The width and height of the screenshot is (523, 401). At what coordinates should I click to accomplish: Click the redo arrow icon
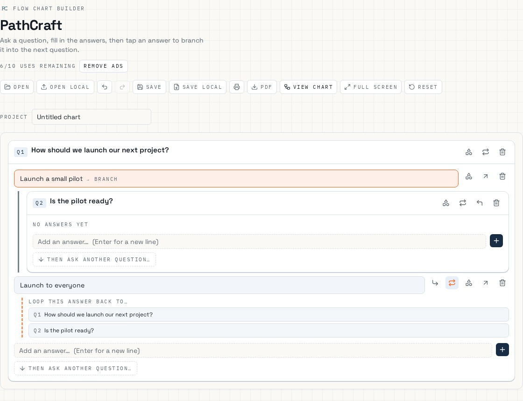click(x=122, y=87)
